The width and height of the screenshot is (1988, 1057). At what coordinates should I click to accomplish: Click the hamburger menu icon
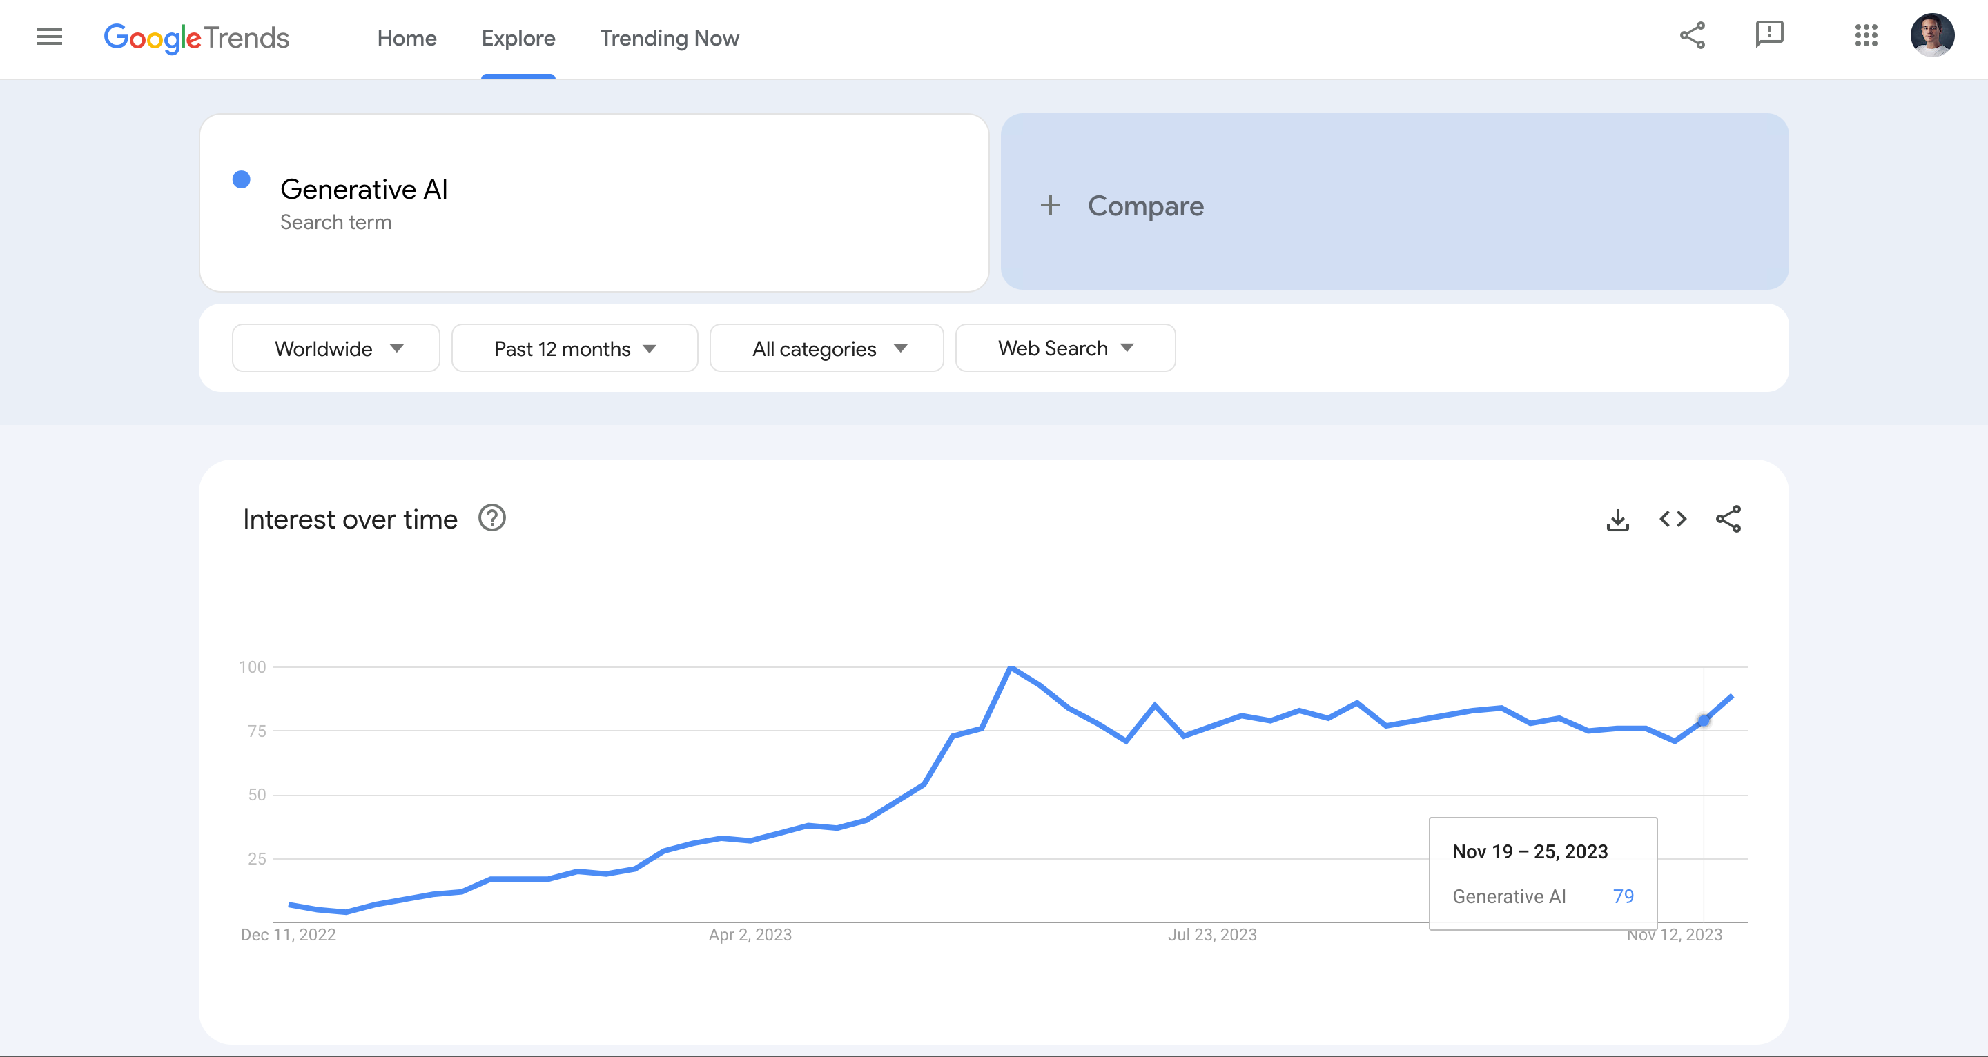click(x=48, y=38)
